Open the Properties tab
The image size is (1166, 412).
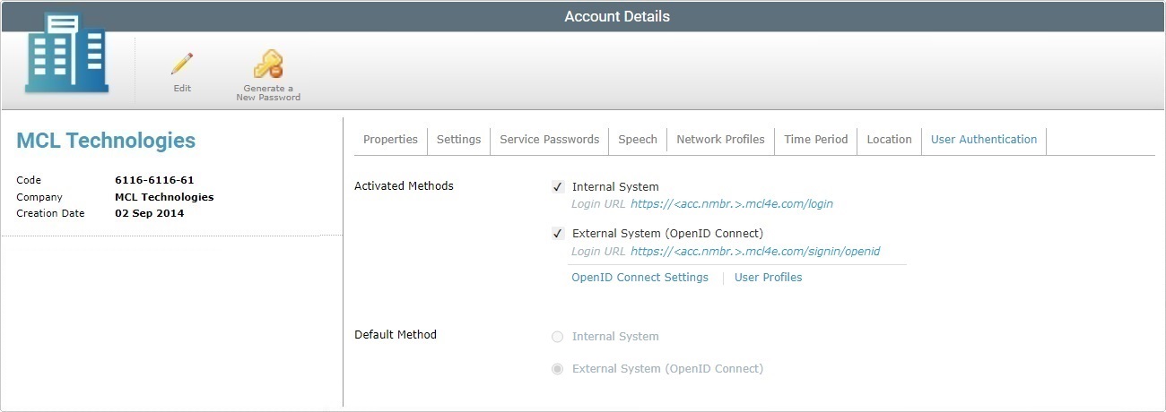point(390,140)
